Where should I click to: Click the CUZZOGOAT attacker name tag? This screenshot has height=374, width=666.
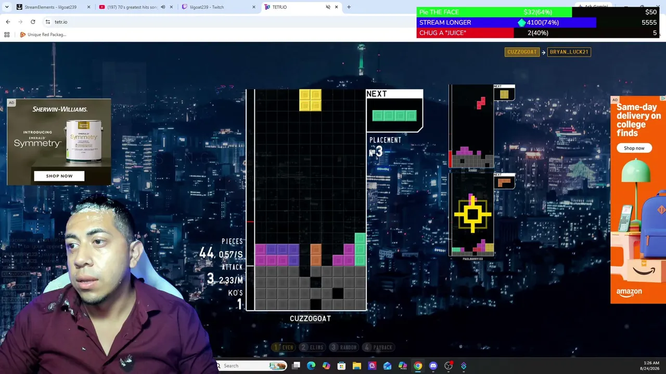tap(521, 52)
